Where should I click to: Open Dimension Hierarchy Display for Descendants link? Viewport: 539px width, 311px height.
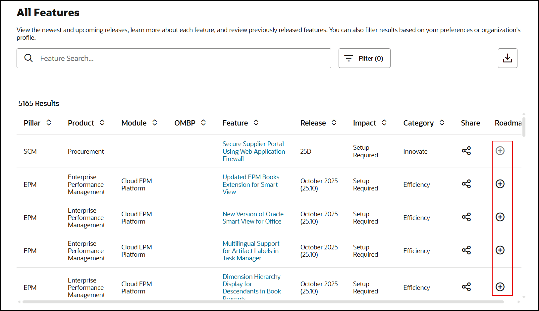[x=252, y=287]
